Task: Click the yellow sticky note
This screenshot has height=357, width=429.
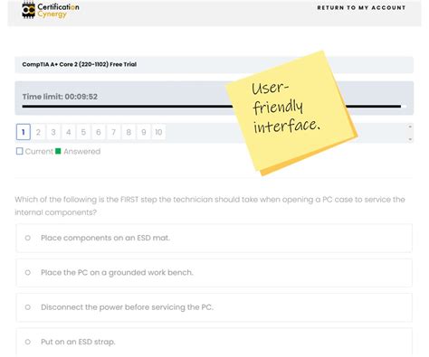Action: 291,113
